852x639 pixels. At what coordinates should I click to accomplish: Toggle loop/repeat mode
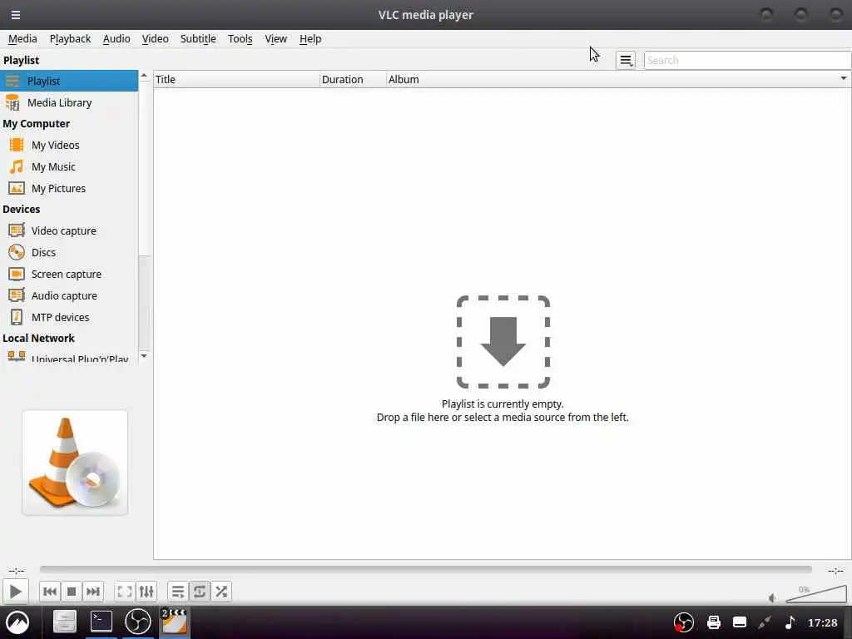pos(200,592)
